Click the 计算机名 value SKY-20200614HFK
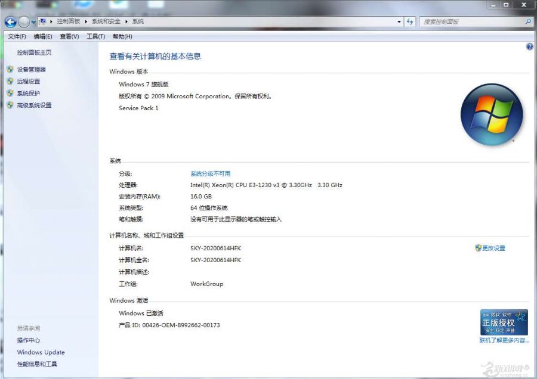Image resolution: width=537 pixels, height=379 pixels. click(216, 248)
